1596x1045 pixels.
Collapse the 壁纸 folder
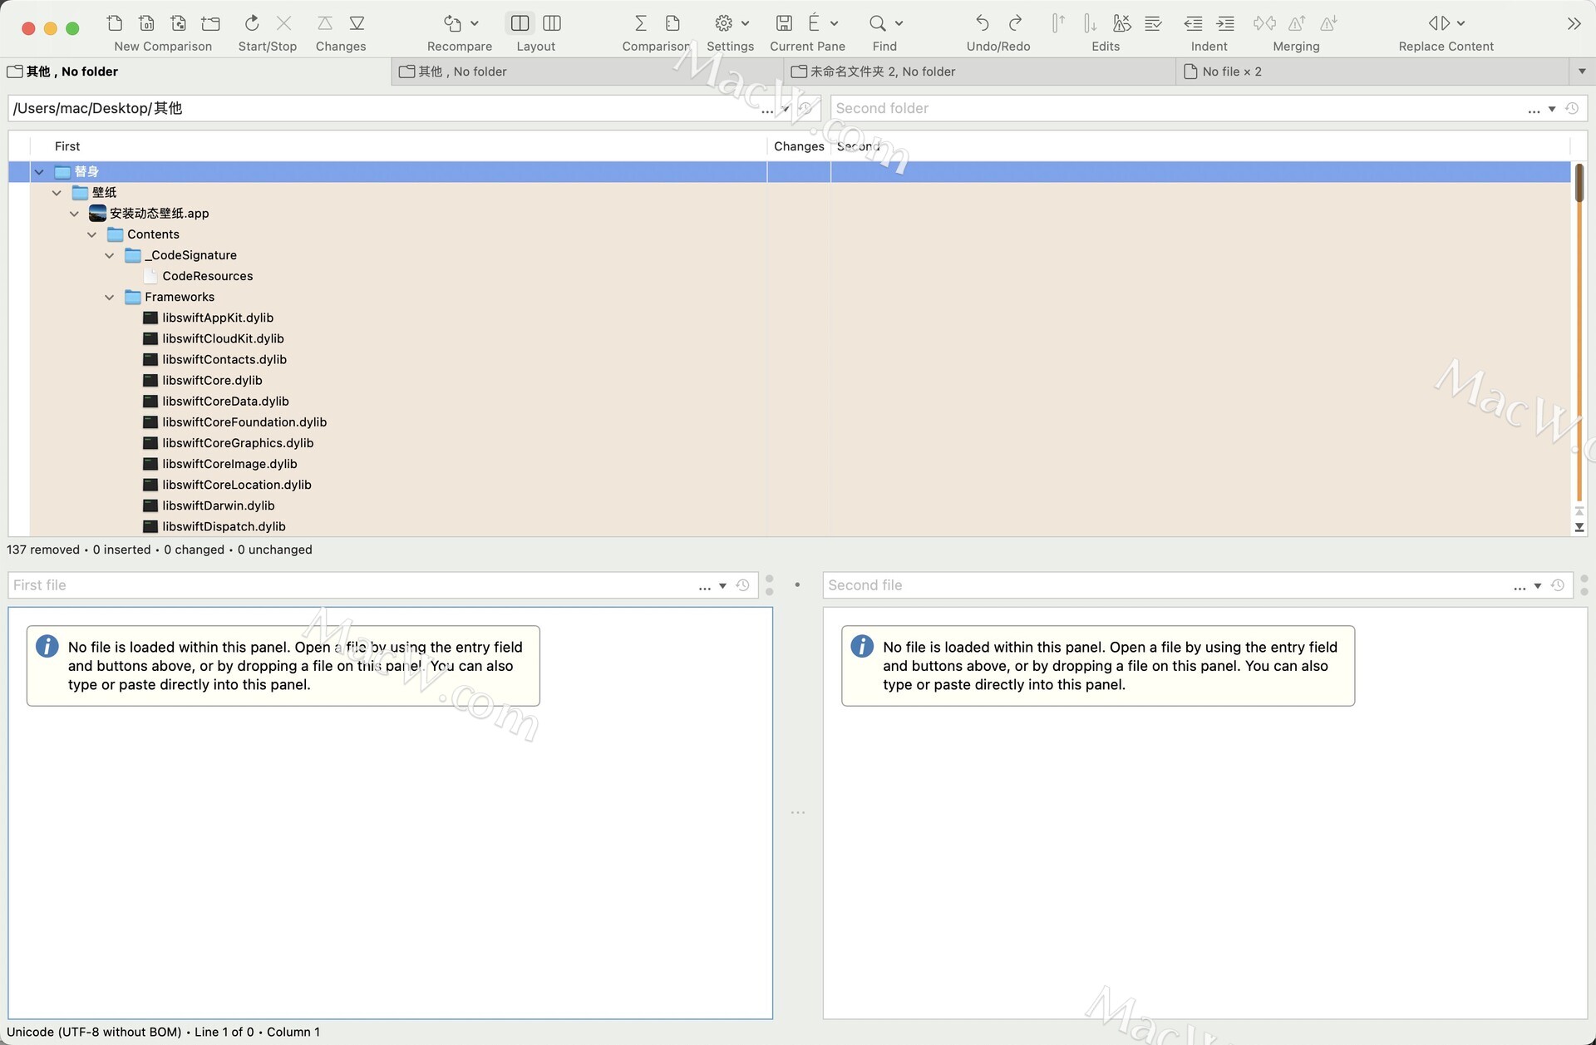(57, 192)
